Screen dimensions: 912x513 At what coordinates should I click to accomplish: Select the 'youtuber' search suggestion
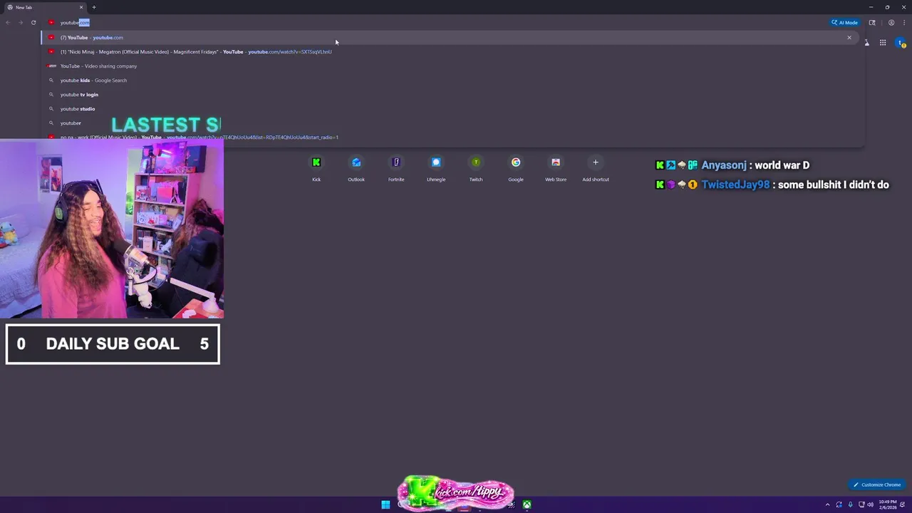452,123
